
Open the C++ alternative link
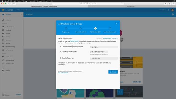(117, 38)
